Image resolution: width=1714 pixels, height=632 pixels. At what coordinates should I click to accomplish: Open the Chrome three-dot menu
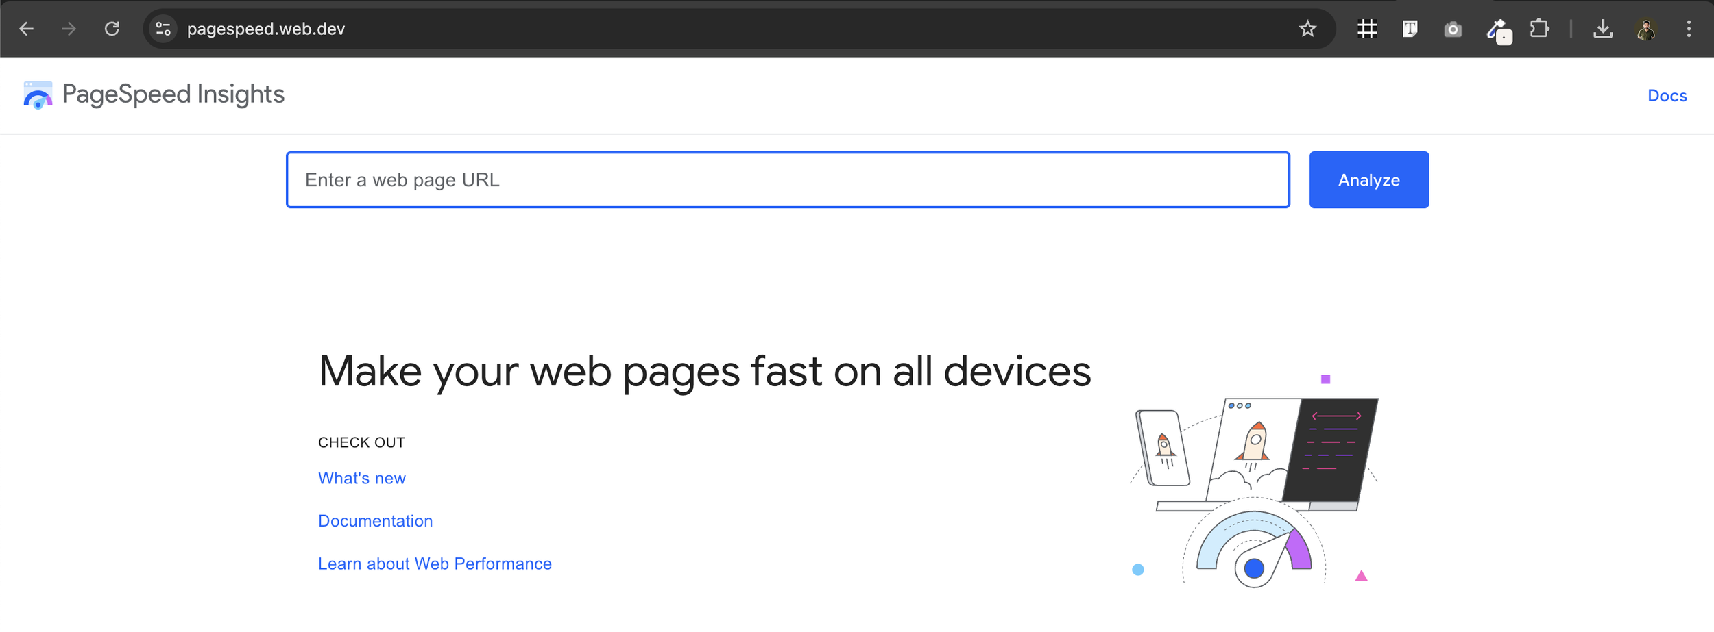[1689, 29]
